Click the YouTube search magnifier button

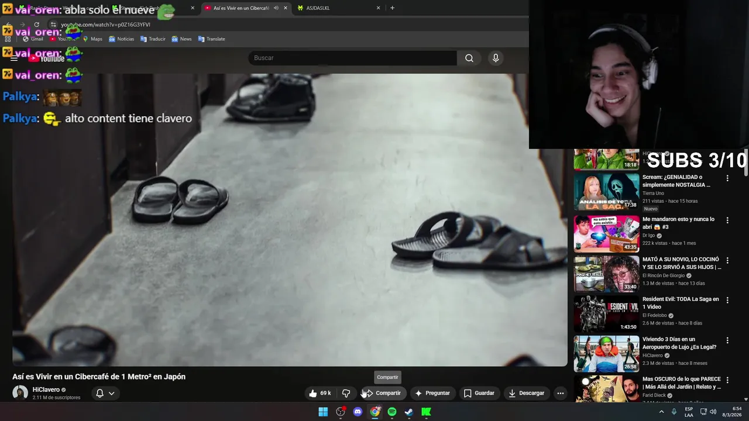(469, 58)
